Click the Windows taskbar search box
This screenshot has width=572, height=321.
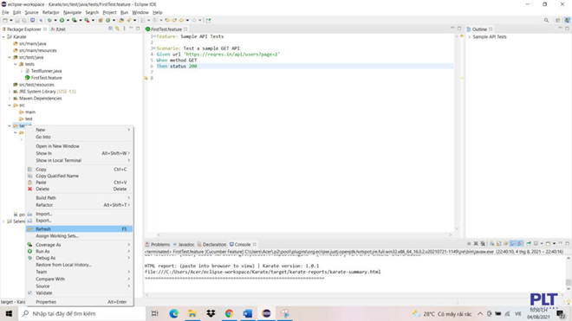click(82, 313)
